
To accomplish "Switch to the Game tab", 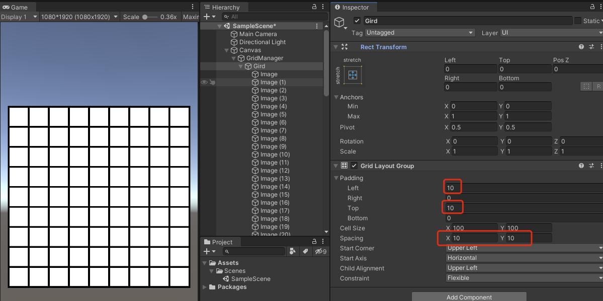I will coord(15,7).
